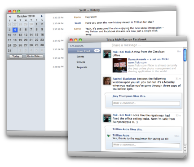Image resolution: width=194 pixels, height=167 pixels.
Task: Zoom the Scott - History window green button
Action: [19, 11]
